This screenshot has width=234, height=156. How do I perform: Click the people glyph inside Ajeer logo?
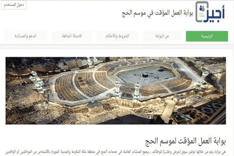202,8
